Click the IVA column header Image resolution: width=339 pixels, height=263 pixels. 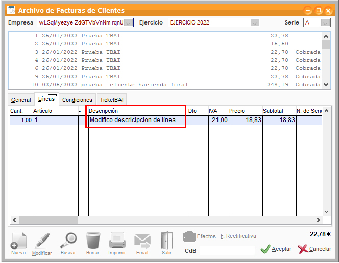point(219,111)
